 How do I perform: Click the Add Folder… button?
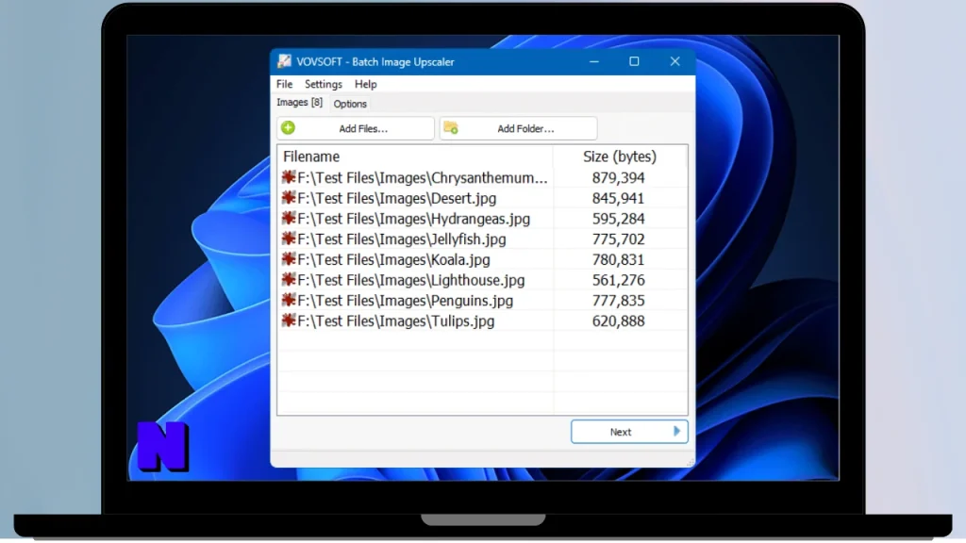coord(518,128)
